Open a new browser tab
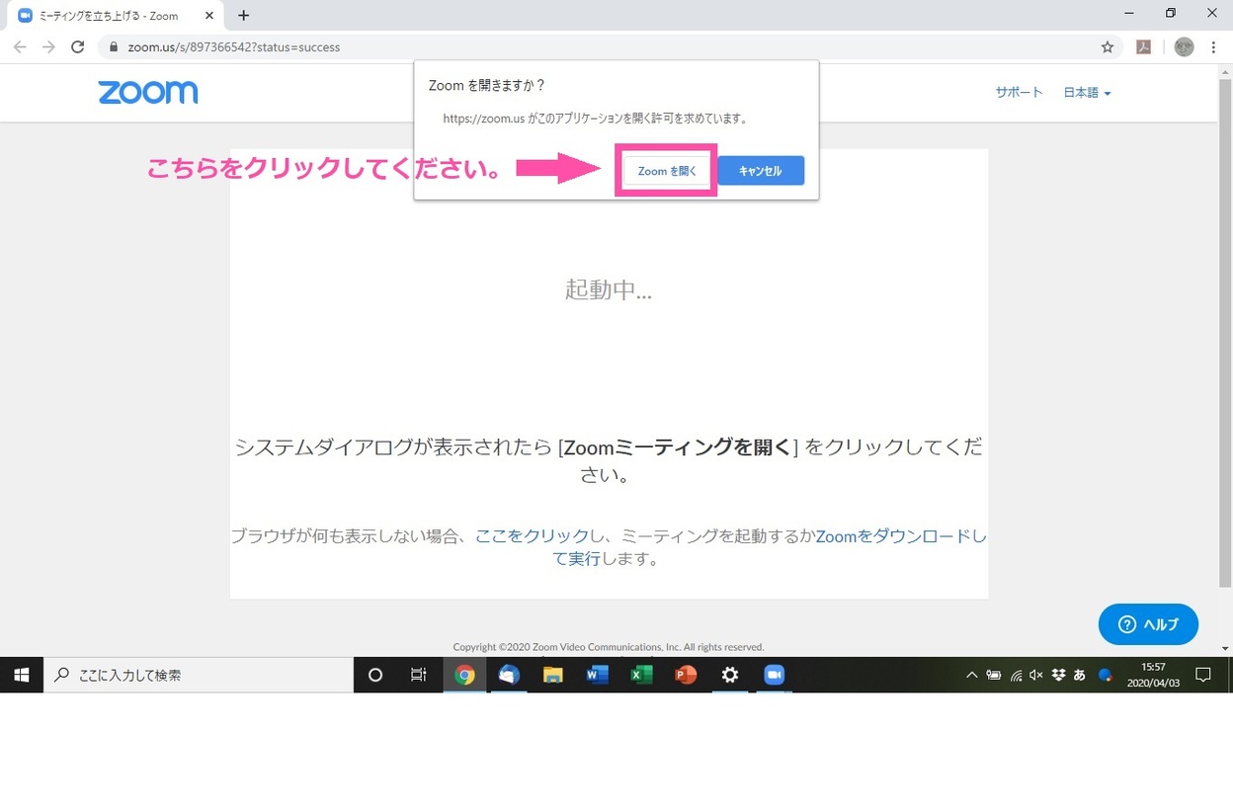Screen dimensions: 1233x812 (x=243, y=16)
